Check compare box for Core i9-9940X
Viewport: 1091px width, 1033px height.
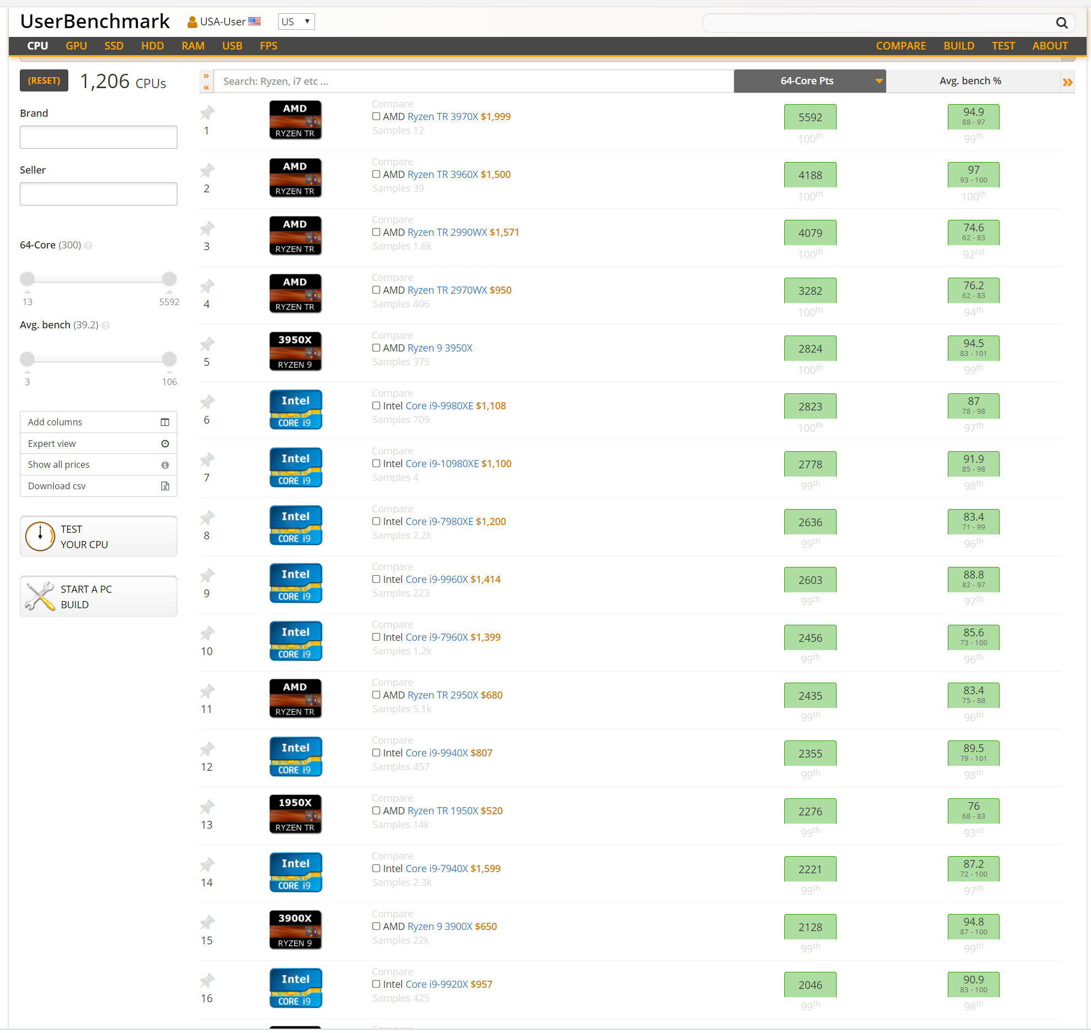(x=376, y=753)
